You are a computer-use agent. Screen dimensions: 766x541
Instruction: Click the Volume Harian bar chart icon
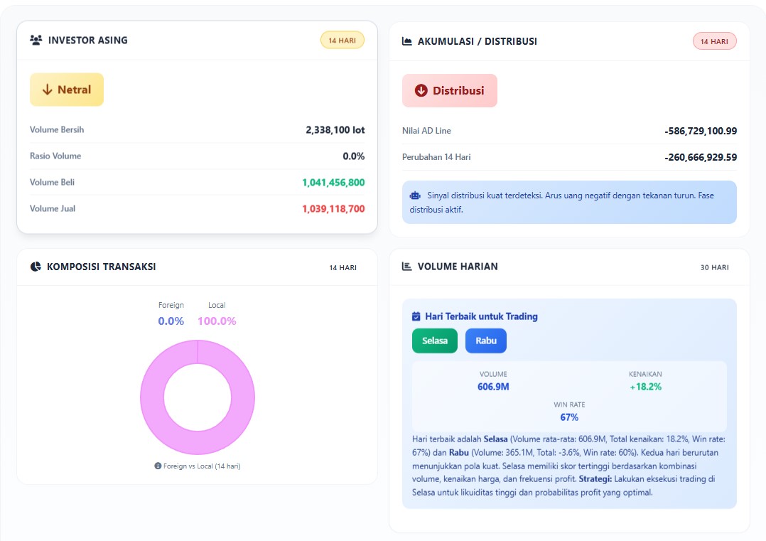coord(407,267)
